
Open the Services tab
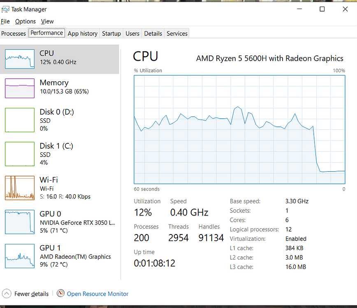tap(177, 33)
